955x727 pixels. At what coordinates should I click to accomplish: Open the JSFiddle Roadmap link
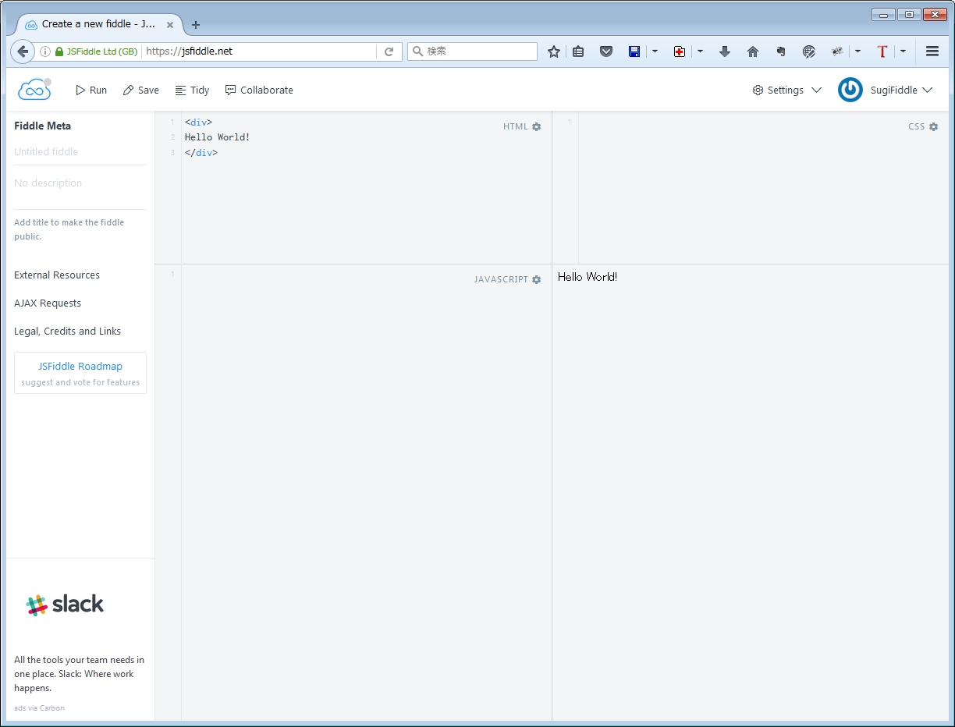pos(80,366)
